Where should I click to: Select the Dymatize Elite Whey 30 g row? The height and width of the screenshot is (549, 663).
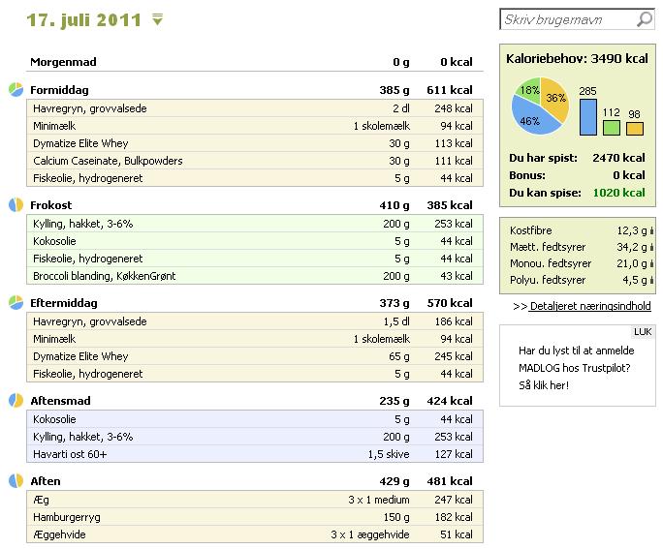tap(255, 143)
